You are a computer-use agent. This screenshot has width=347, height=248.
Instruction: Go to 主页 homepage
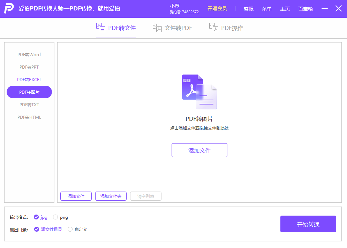[x=285, y=9]
